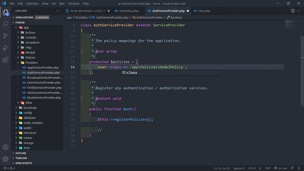Expand the Http folder
This screenshot has width=304, height=171.
tap(28, 47)
